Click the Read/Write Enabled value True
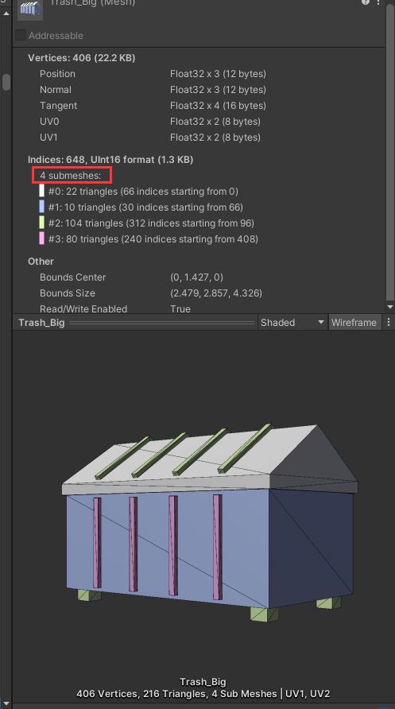 pos(180,309)
